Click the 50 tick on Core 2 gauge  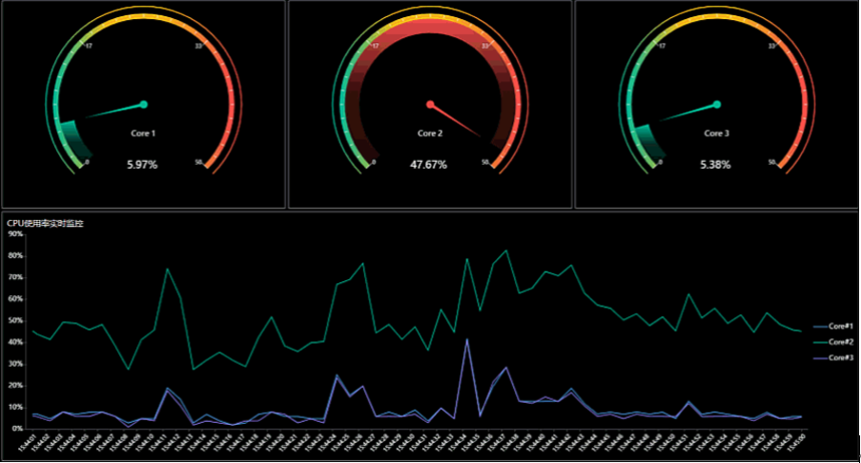click(485, 162)
